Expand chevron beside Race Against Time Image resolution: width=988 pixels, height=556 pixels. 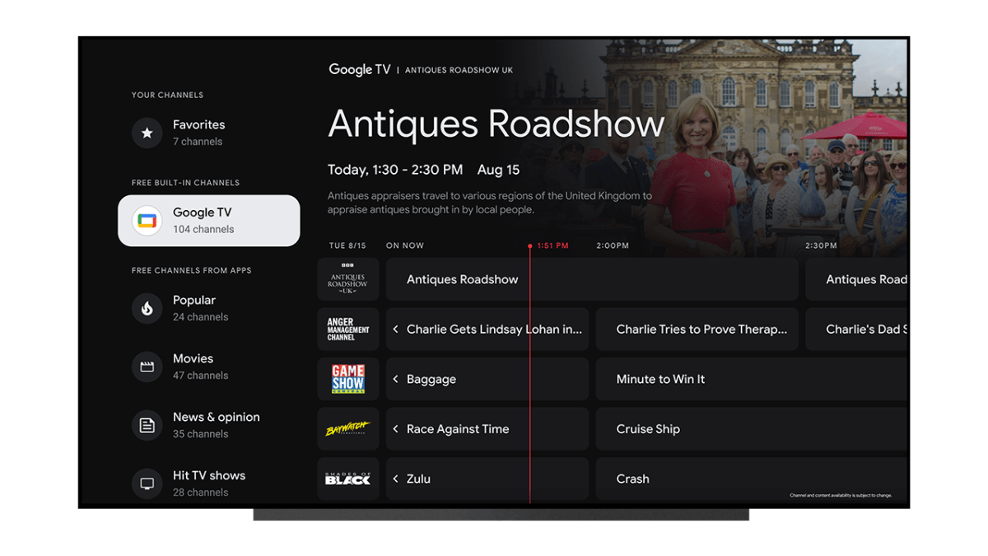[396, 428]
